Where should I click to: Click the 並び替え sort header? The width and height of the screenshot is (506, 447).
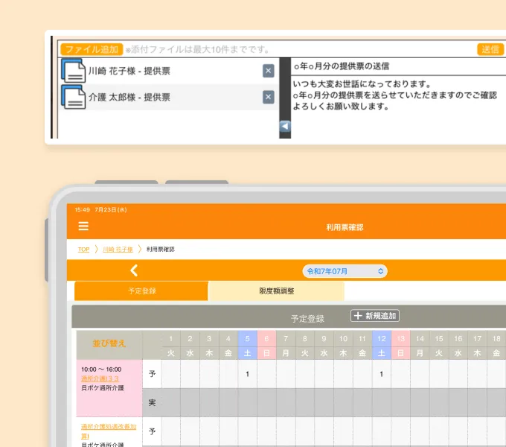pos(109,344)
